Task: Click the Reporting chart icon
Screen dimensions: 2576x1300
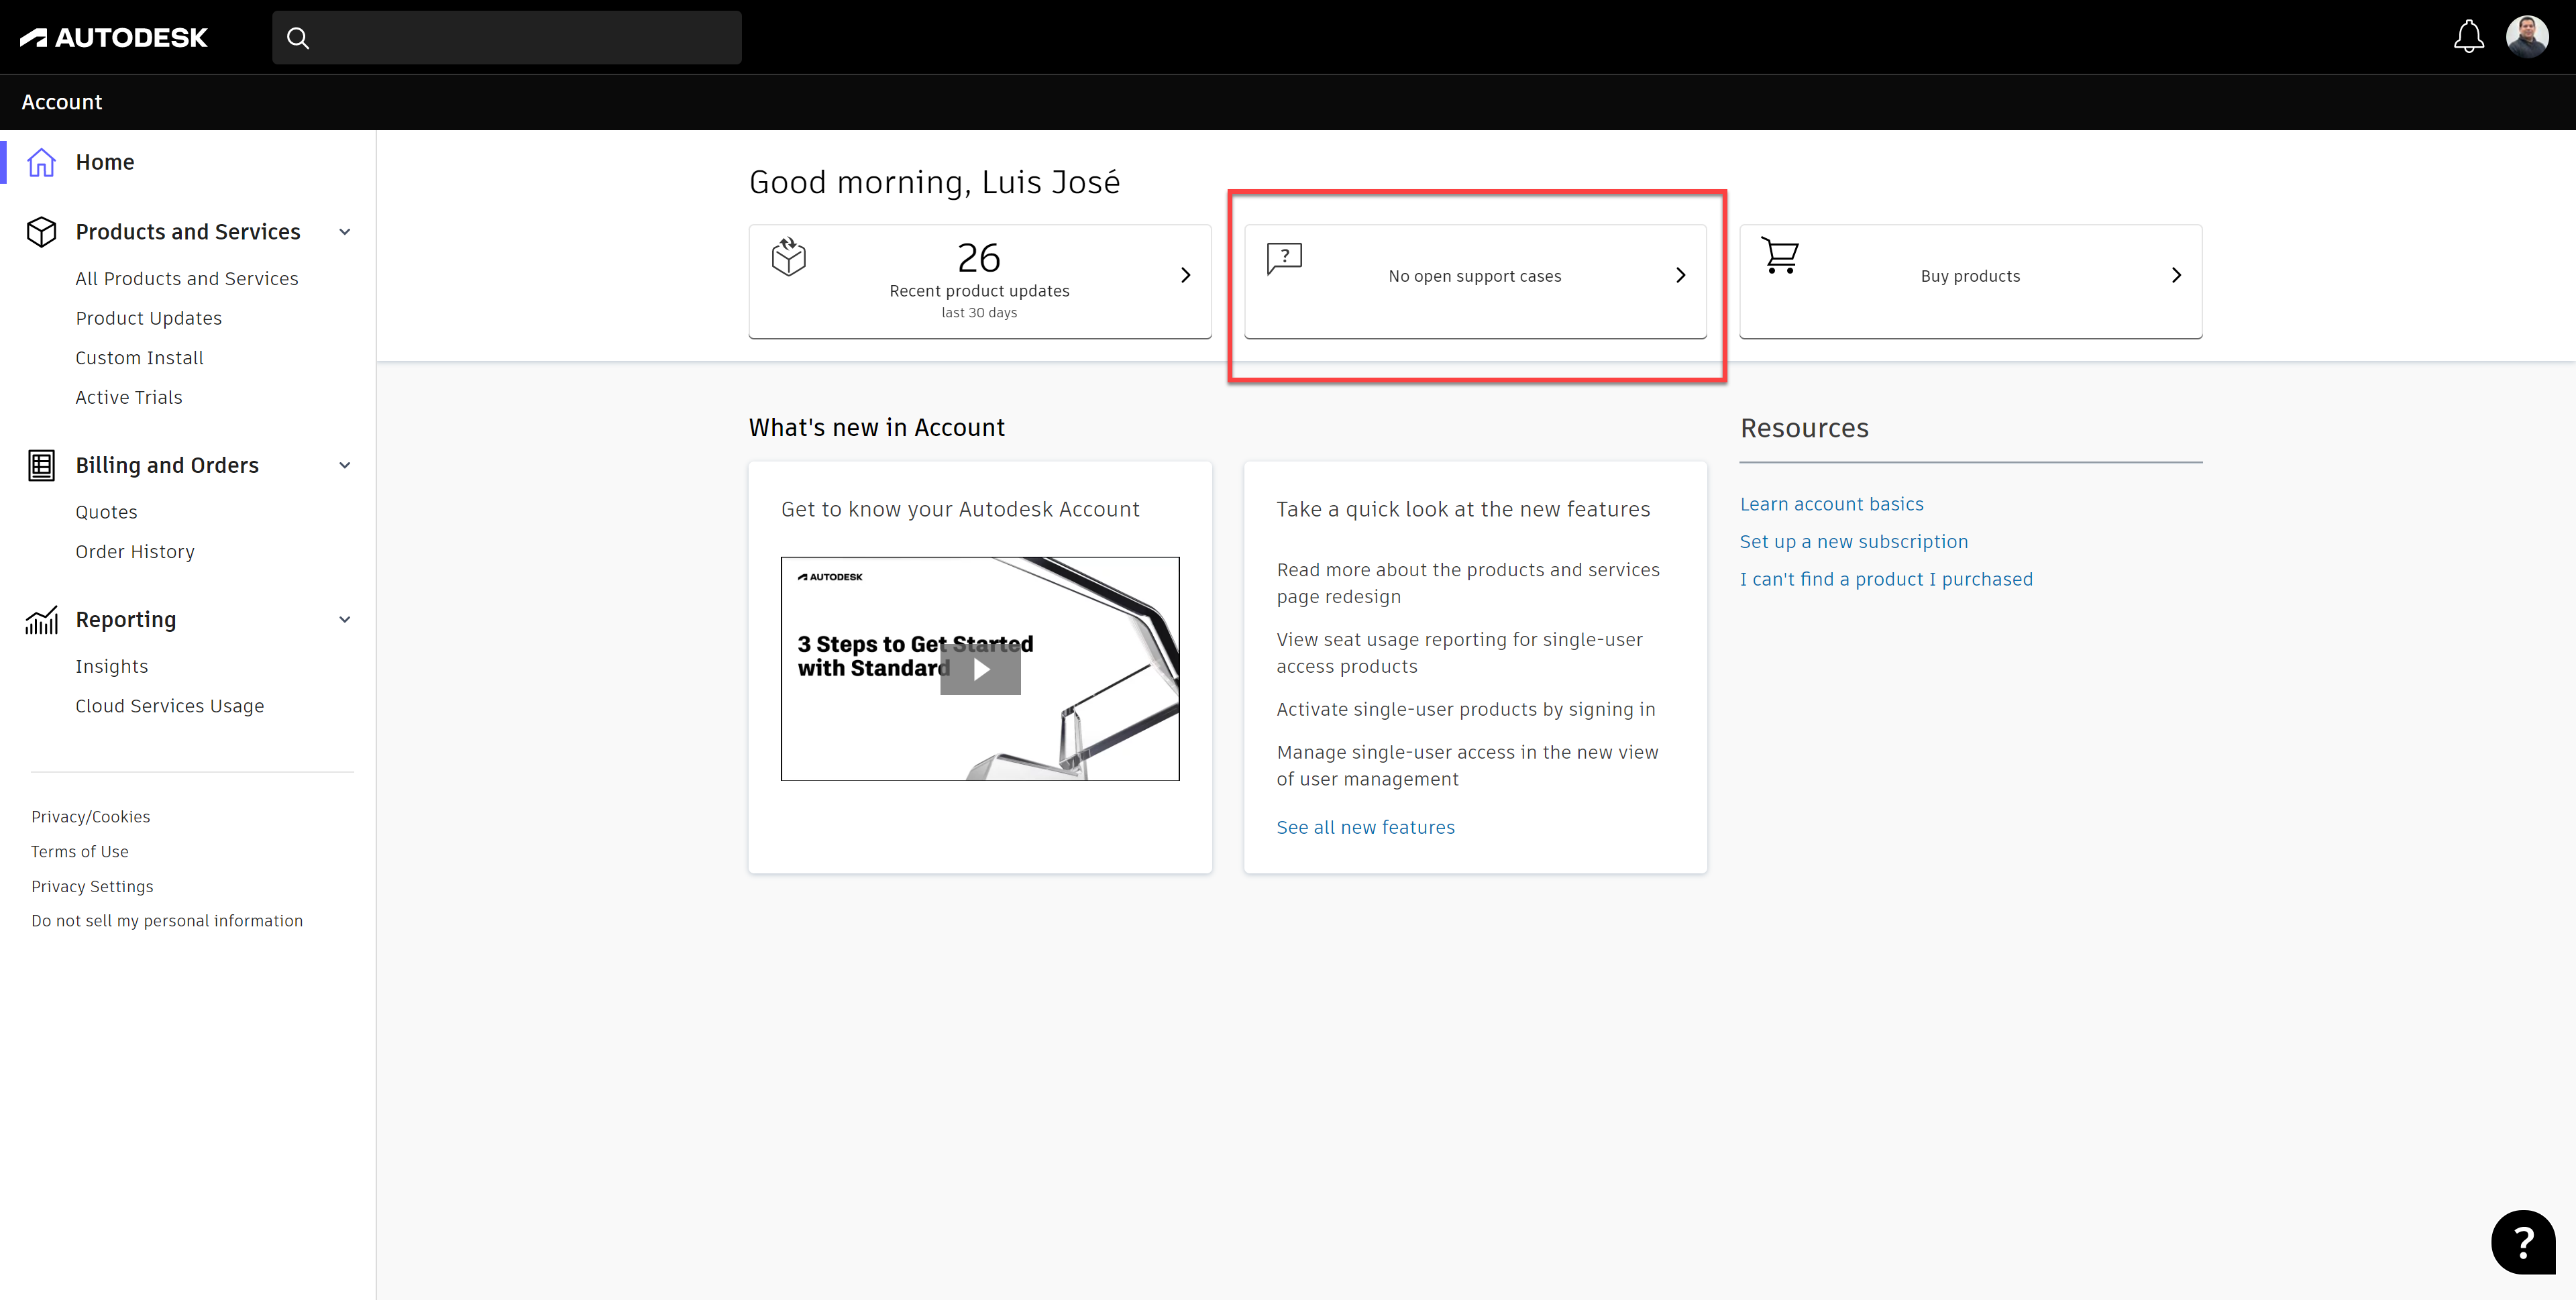Action: point(41,620)
